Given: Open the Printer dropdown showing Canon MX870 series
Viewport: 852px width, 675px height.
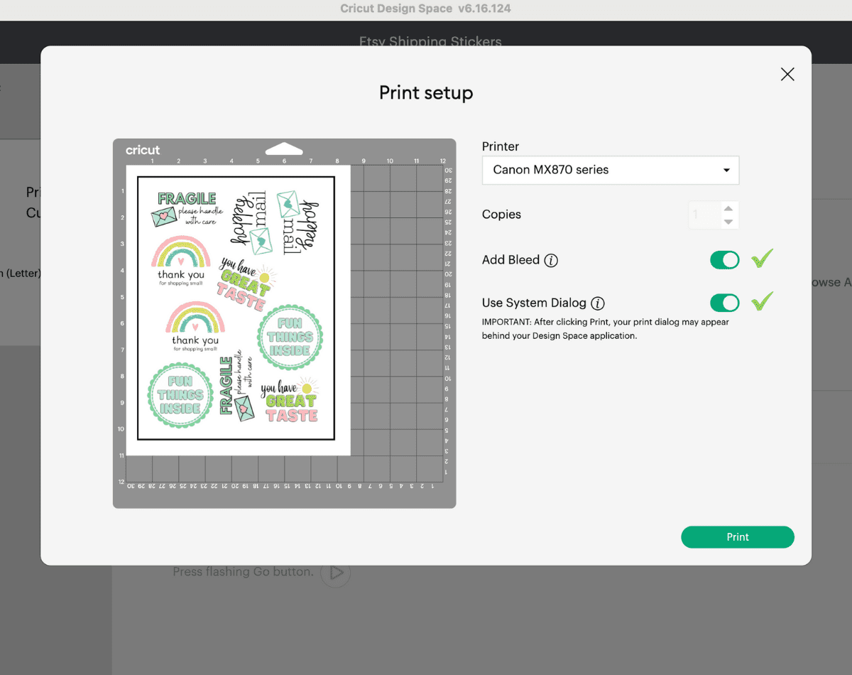Looking at the screenshot, I should pos(611,170).
